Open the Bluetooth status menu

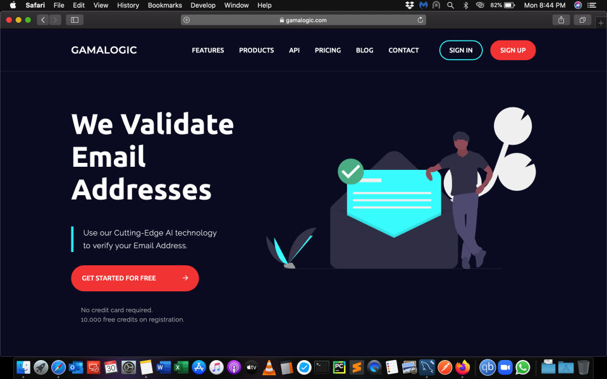pos(465,5)
